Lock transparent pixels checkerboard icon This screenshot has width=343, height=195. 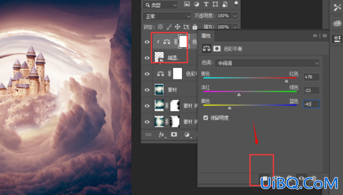pyautogui.click(x=161, y=27)
